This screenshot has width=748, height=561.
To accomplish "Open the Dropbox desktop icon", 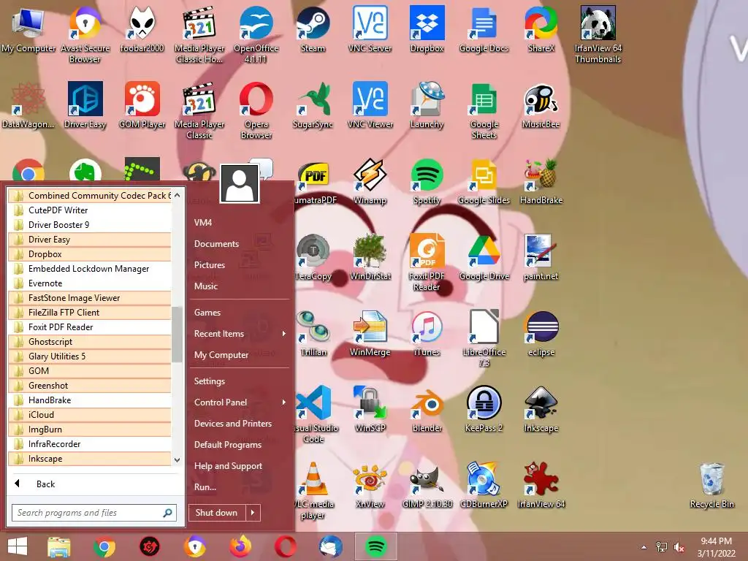I will [427, 28].
